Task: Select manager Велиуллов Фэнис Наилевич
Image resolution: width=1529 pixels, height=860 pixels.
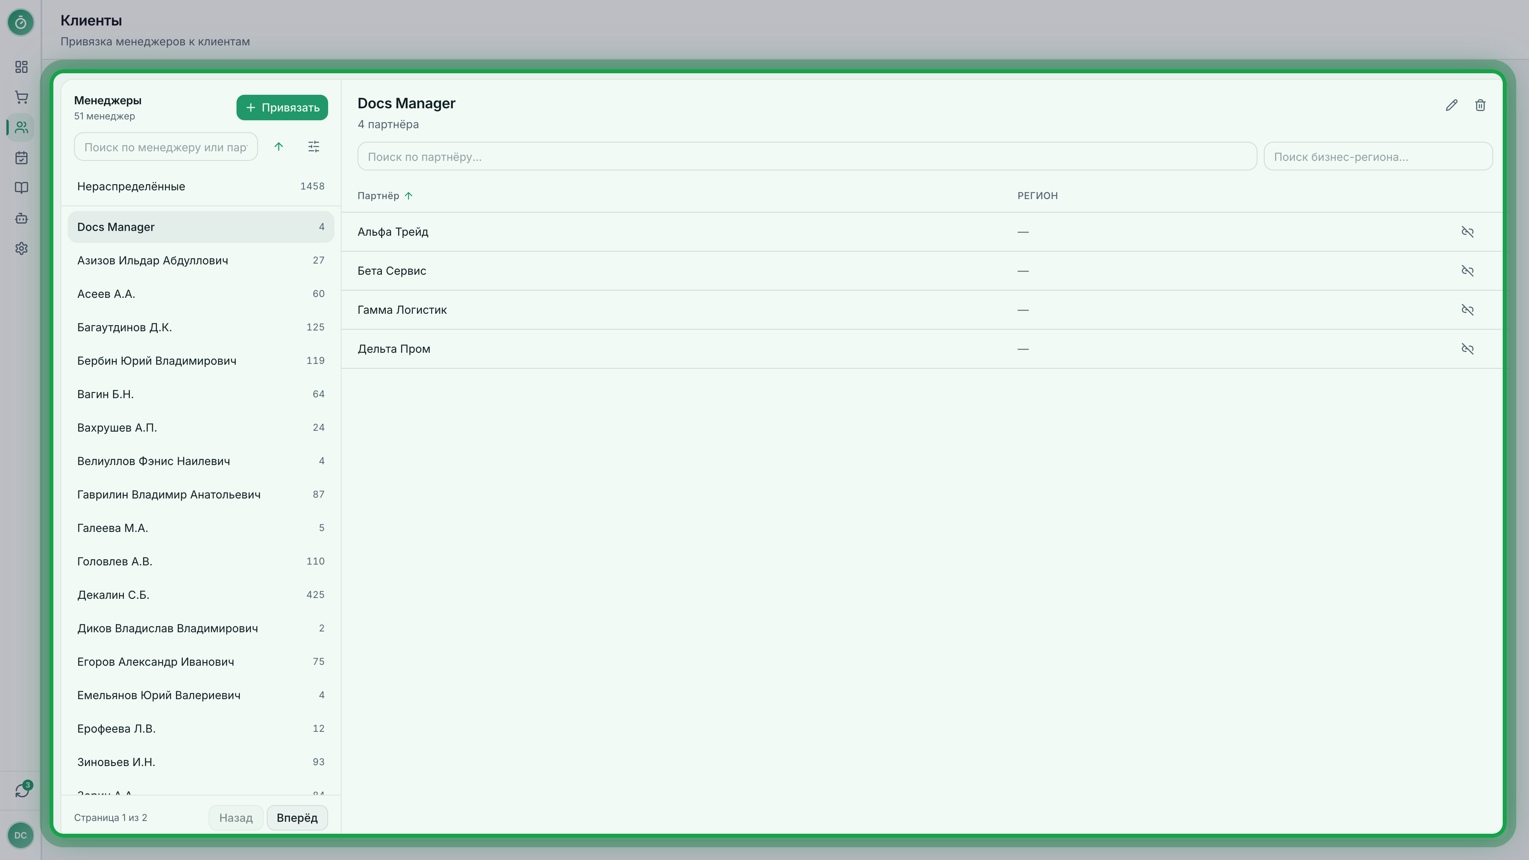Action: tap(201, 461)
